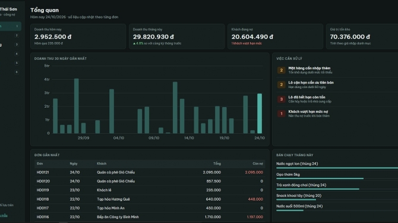Click the horizontal scrollbar at bottom
Viewport: 398px width, 223px height.
pos(64,222)
